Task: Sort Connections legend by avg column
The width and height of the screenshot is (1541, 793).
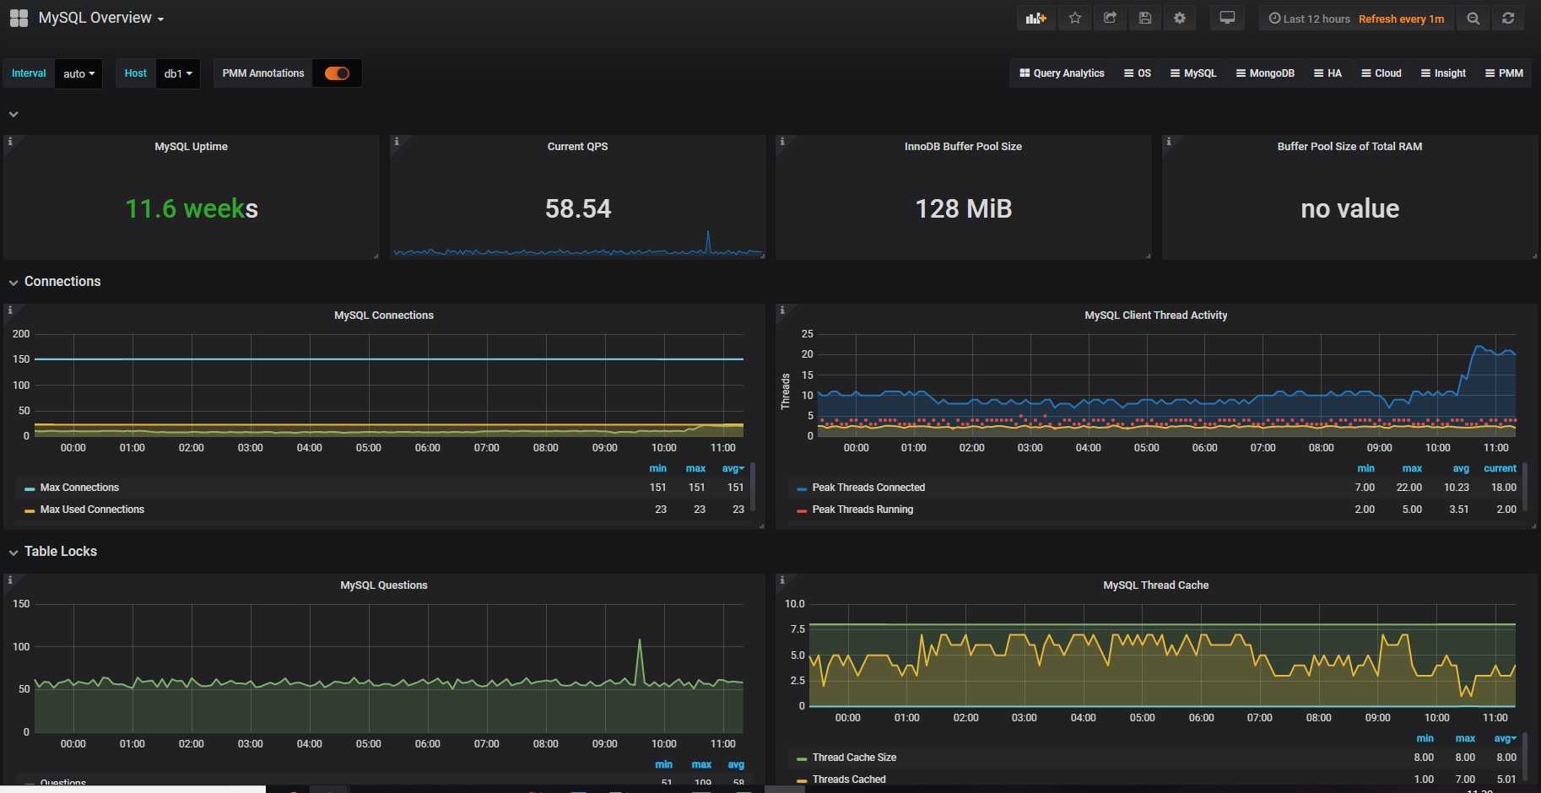Action: tap(733, 469)
